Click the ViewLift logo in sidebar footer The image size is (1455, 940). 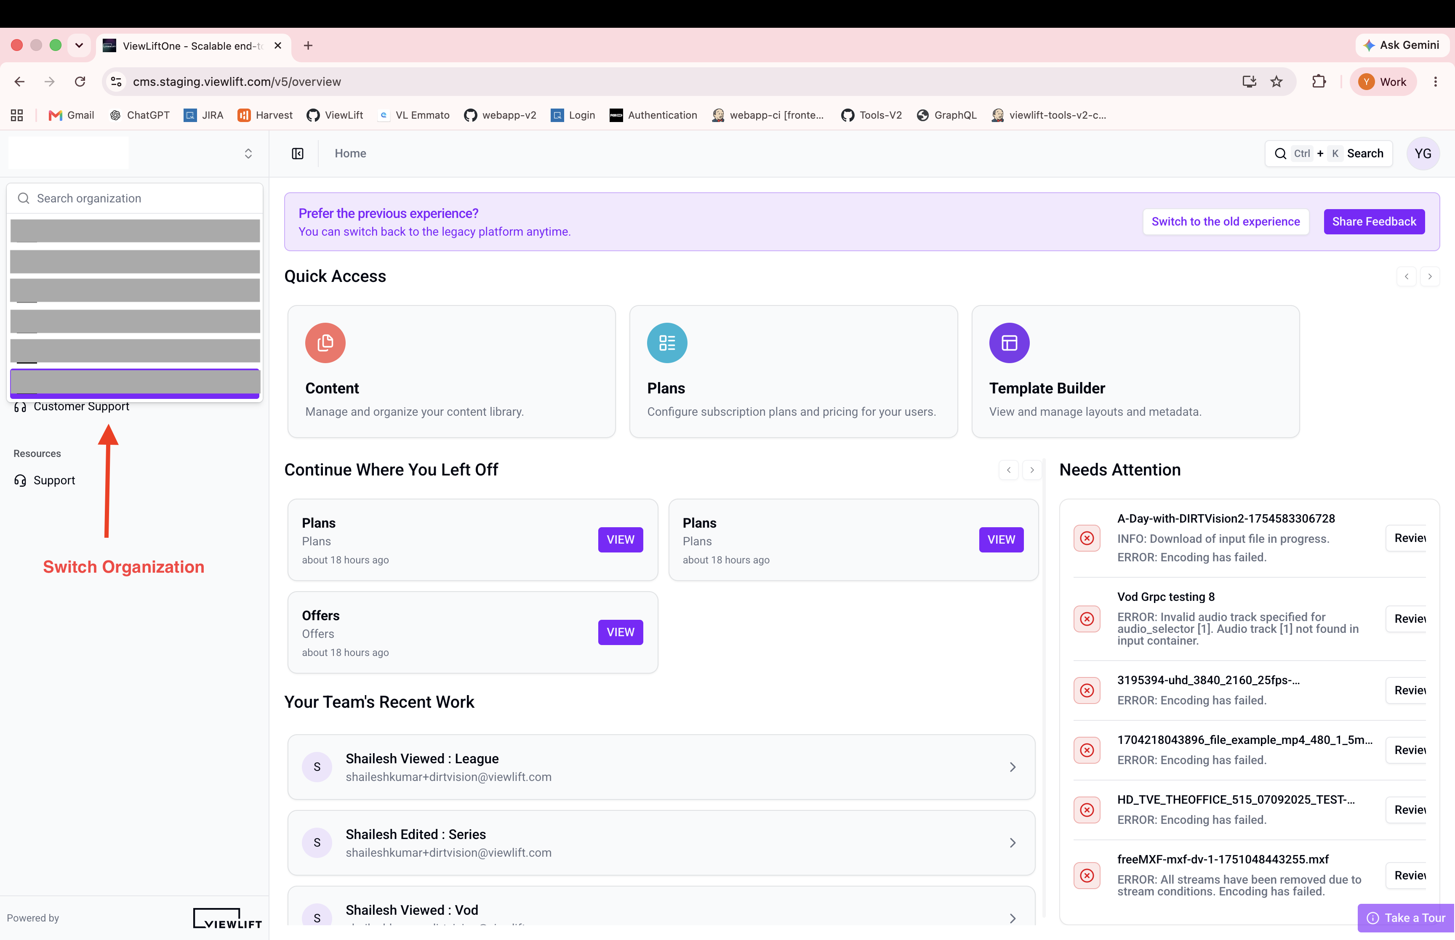[227, 918]
